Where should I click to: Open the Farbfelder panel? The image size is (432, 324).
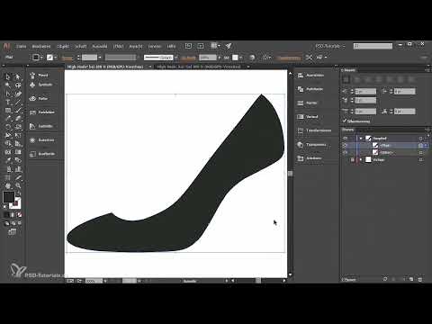click(x=42, y=112)
